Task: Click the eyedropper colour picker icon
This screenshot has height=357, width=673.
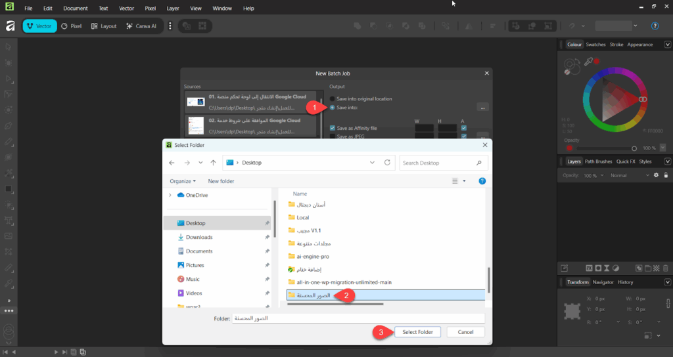Action: pos(589,61)
